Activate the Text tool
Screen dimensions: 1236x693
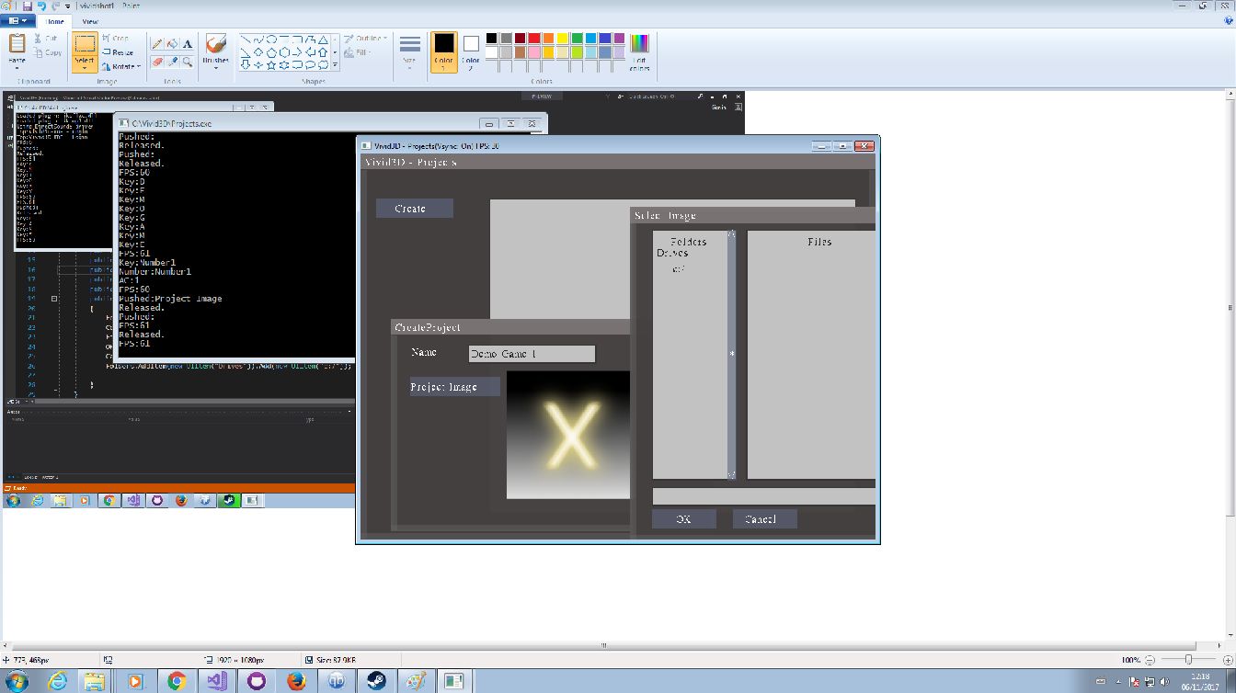click(x=188, y=43)
